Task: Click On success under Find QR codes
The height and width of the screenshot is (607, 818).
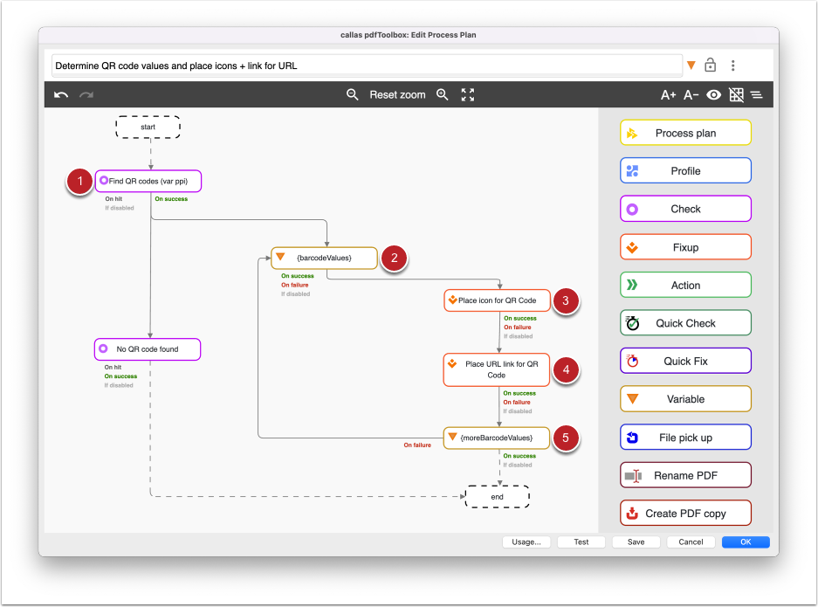Action: [x=171, y=199]
